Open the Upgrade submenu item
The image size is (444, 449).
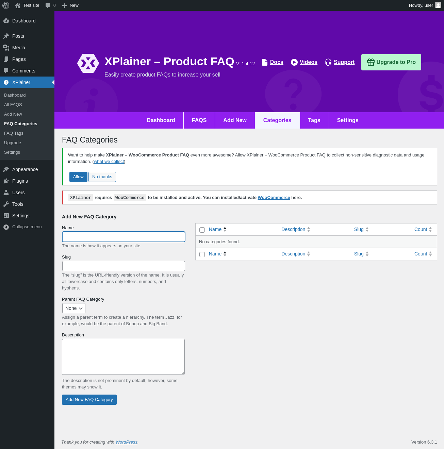pyautogui.click(x=13, y=143)
